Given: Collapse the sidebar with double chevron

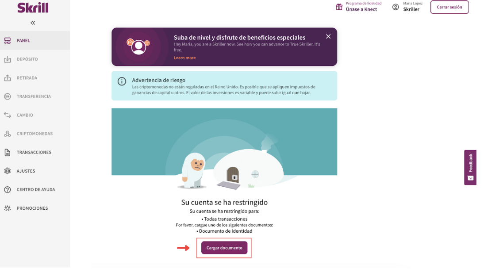Looking at the screenshot, I should pyautogui.click(x=33, y=23).
